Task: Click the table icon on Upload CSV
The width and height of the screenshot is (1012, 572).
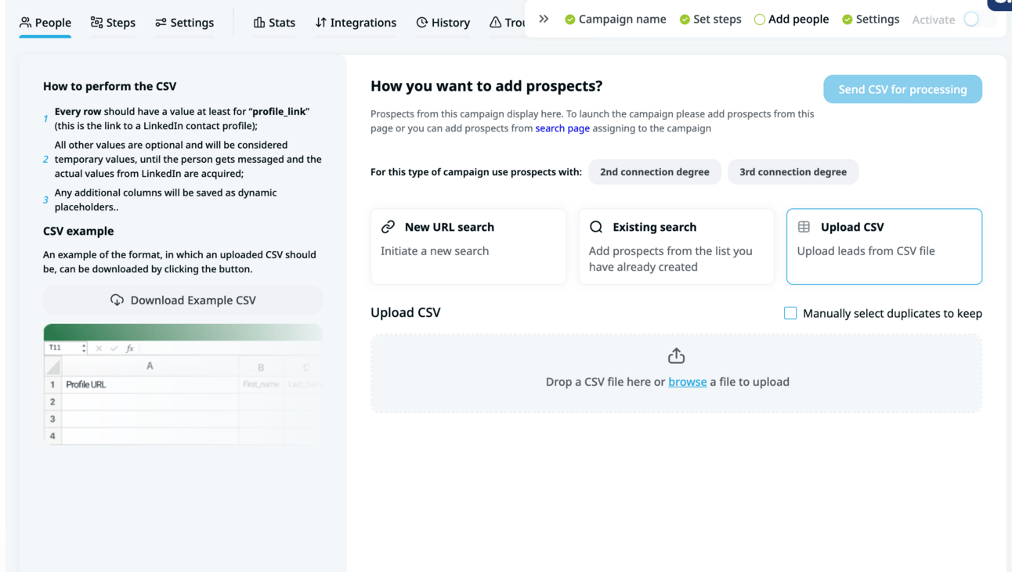Action: point(804,227)
